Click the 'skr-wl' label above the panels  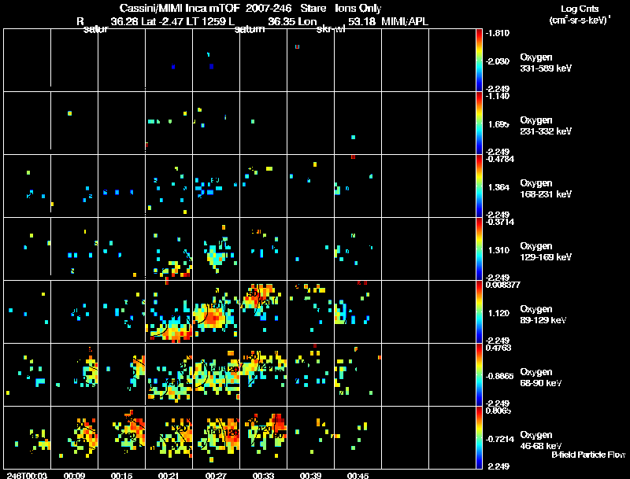(331, 29)
